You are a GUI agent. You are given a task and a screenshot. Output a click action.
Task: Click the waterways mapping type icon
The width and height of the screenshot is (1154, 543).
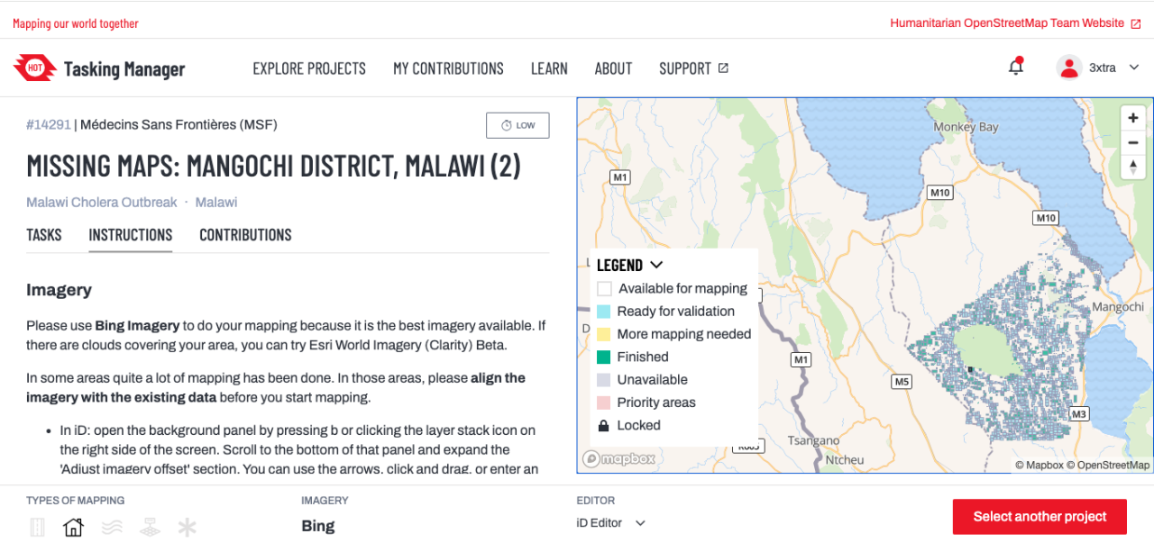112,528
